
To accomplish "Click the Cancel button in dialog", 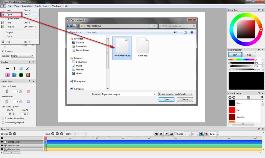I will pos(185,100).
